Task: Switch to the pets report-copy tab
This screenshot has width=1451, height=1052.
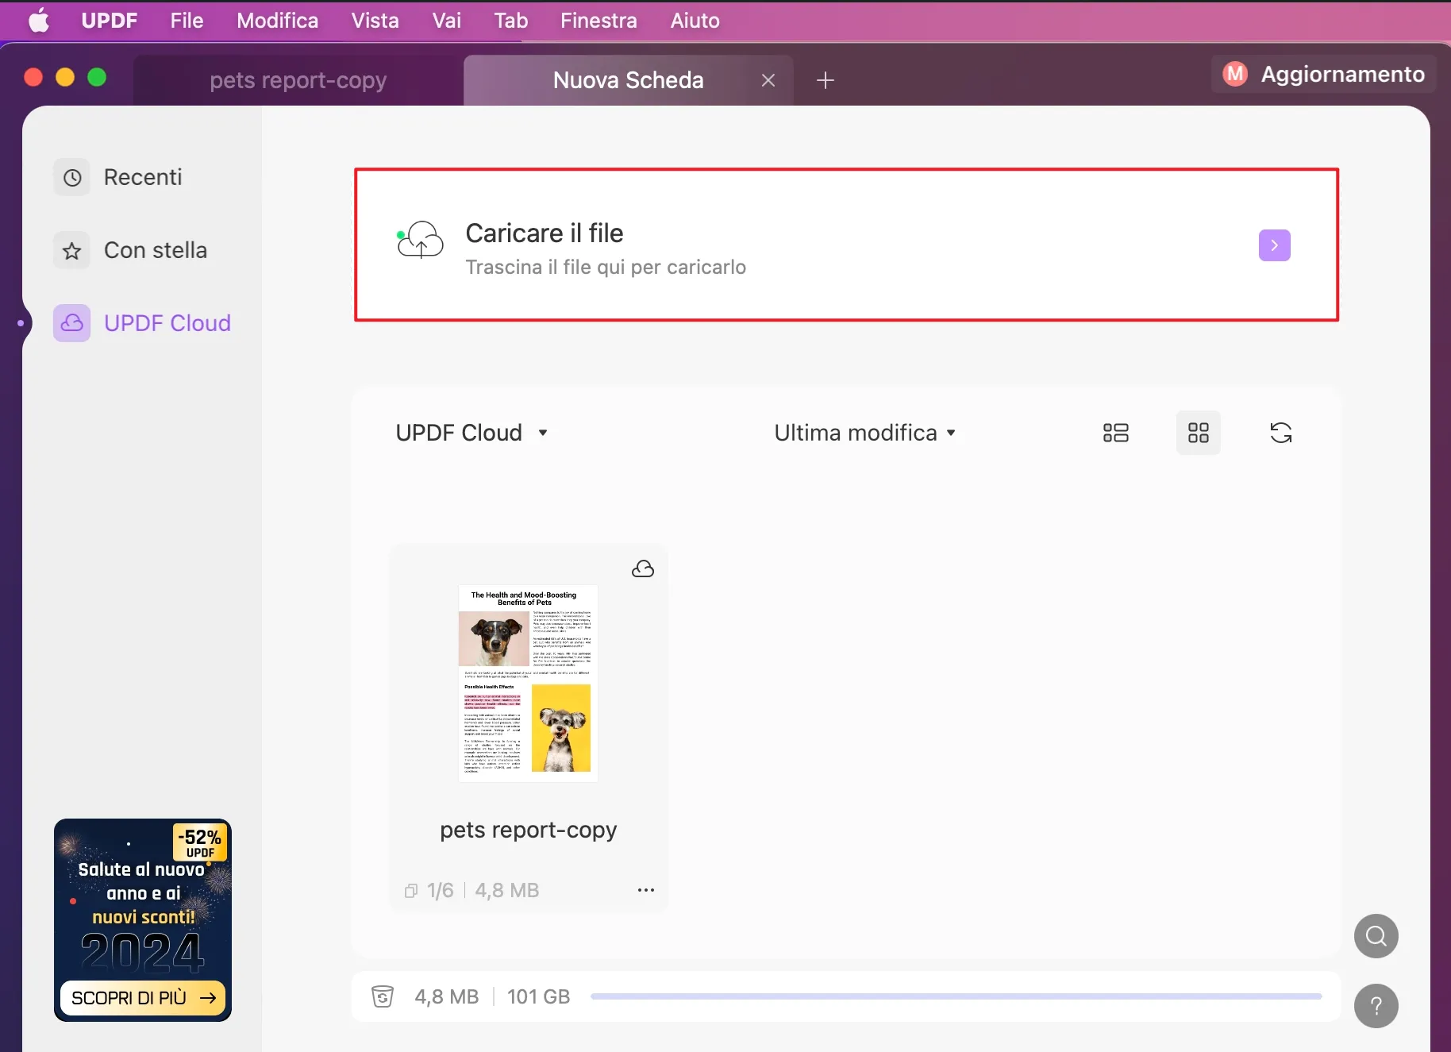Action: 298,80
